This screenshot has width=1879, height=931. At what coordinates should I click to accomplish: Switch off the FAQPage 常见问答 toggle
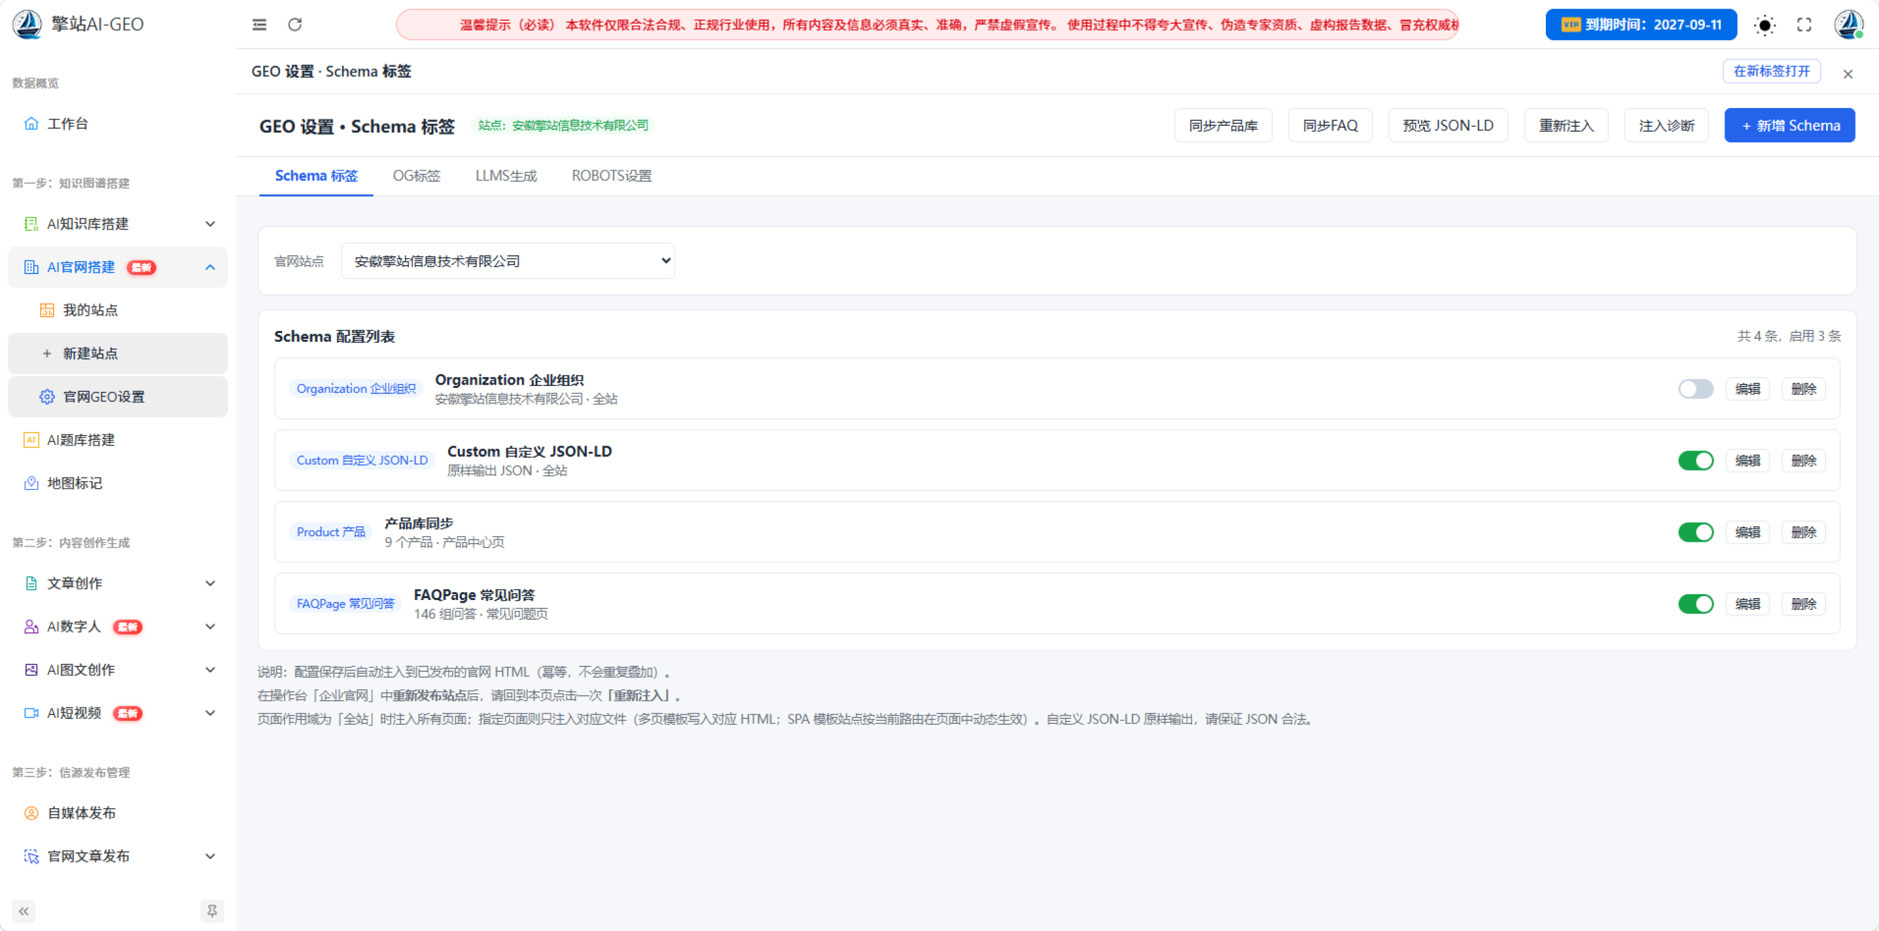click(1695, 604)
